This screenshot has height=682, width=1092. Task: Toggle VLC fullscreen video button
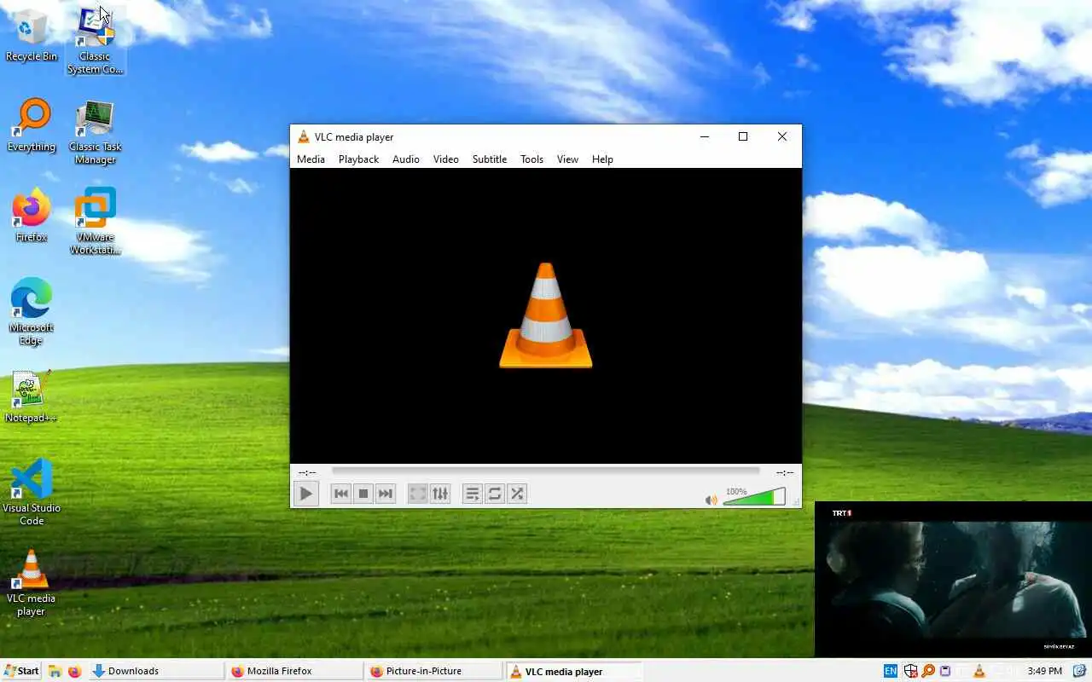[417, 494]
